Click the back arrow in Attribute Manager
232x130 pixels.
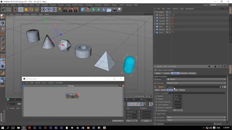point(209,66)
